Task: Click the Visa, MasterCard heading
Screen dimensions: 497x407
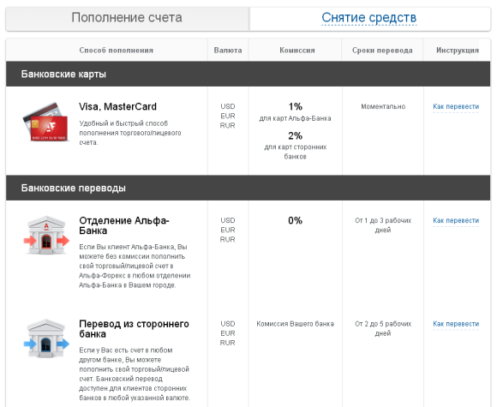Action: 117,106
